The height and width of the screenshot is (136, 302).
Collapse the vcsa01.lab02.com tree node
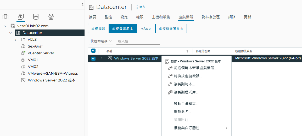point(5,26)
